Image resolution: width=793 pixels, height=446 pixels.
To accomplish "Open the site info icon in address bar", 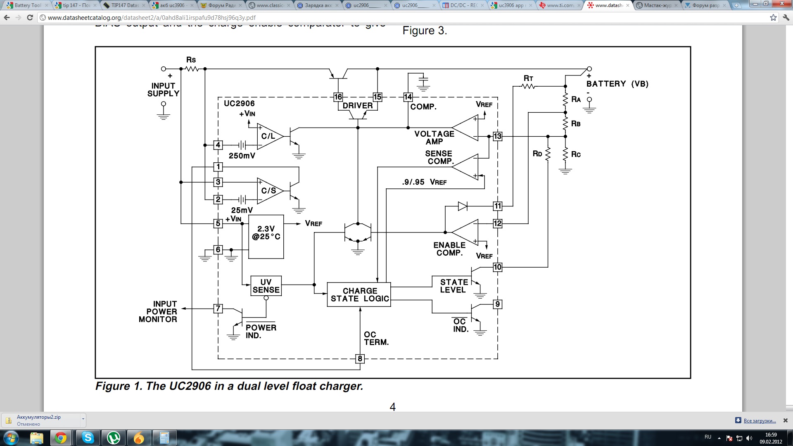I will (43, 18).
